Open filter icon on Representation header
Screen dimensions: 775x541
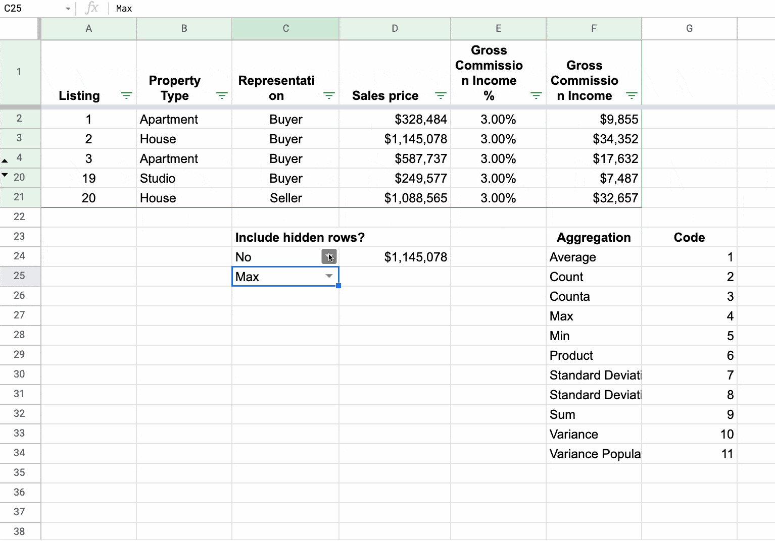[x=329, y=95]
